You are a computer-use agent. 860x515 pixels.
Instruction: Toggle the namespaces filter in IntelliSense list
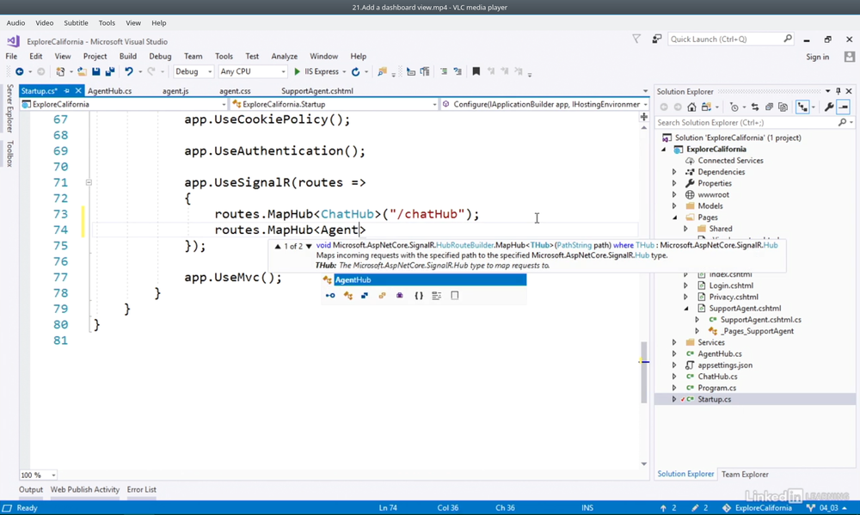[x=418, y=296]
